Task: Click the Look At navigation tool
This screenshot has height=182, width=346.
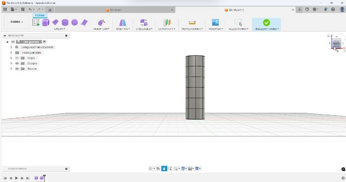Action: point(158,168)
